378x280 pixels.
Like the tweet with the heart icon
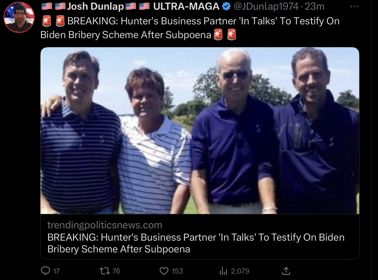pos(164,271)
